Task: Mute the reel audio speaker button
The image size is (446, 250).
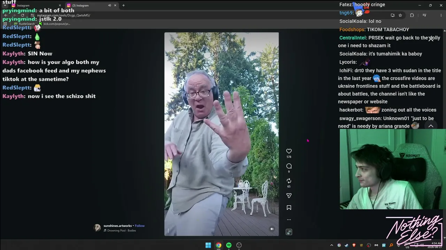Action: pos(272,229)
